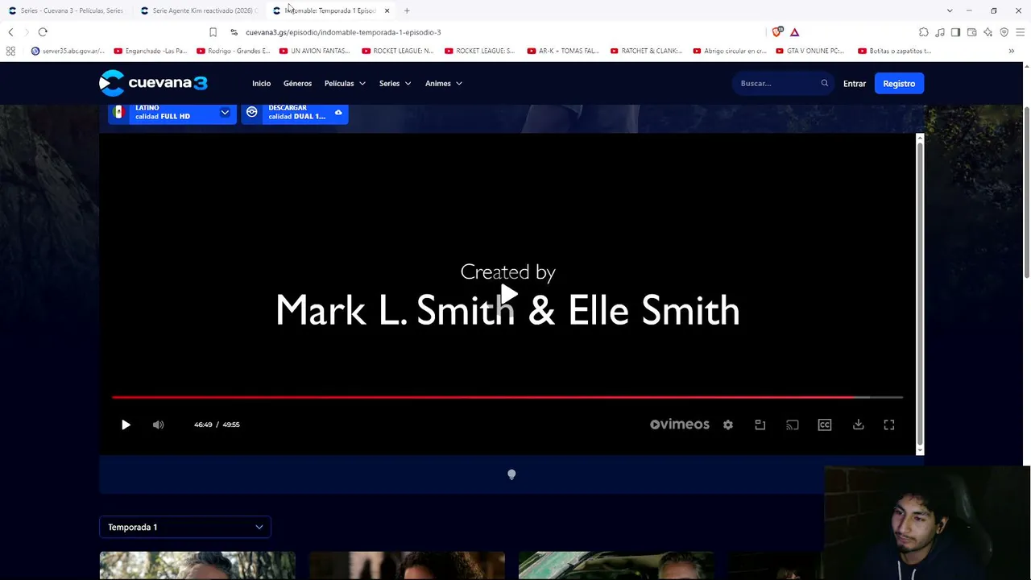Open the browser main hamburger menu
The width and height of the screenshot is (1031, 580).
pyautogui.click(x=1021, y=32)
